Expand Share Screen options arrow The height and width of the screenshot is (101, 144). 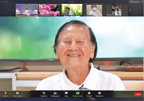[82, 93]
